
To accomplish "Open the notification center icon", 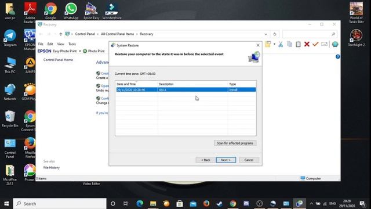I will (362, 204).
